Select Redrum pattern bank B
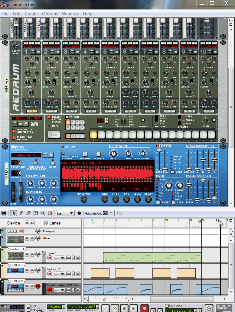The width and height of the screenshot is (235, 312). click(73, 136)
